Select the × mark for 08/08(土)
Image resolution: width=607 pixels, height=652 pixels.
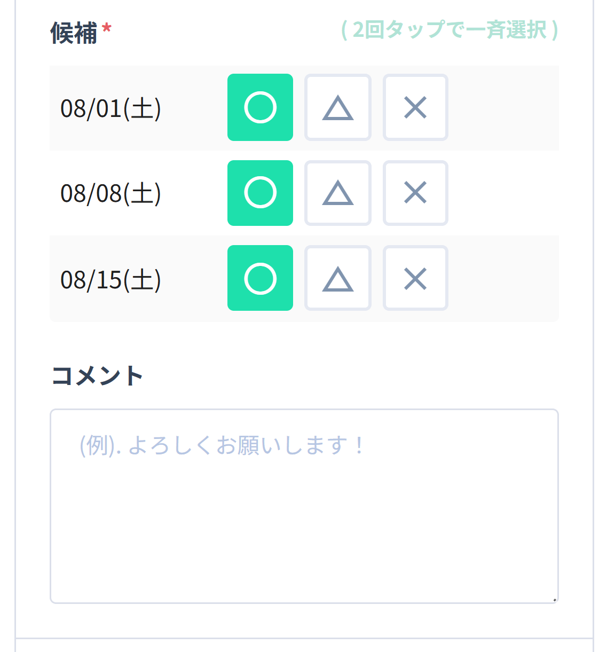point(415,193)
